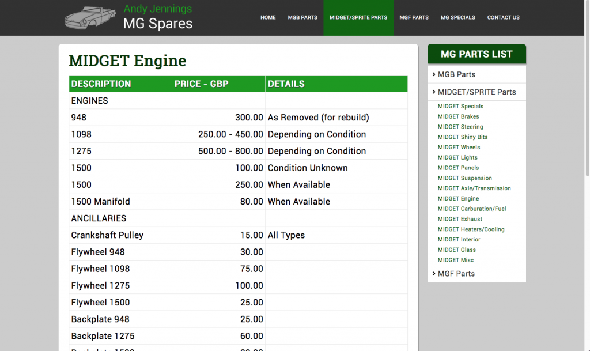Open the MIDGET Engine sidebar link
Image resolution: width=590 pixels, height=351 pixels.
click(x=458, y=199)
